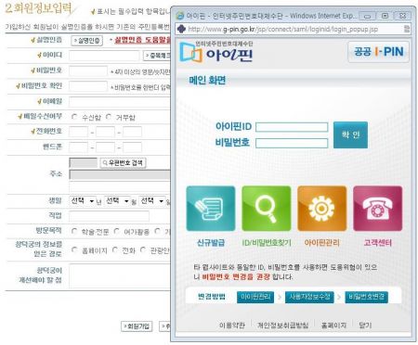Click the 고객센터 pink text label

pos(377,243)
